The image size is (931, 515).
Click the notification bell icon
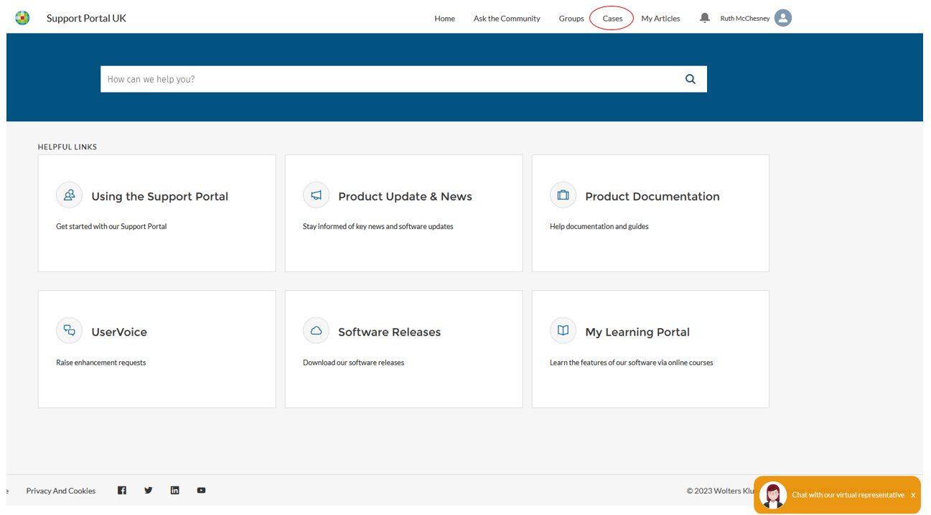tap(704, 18)
